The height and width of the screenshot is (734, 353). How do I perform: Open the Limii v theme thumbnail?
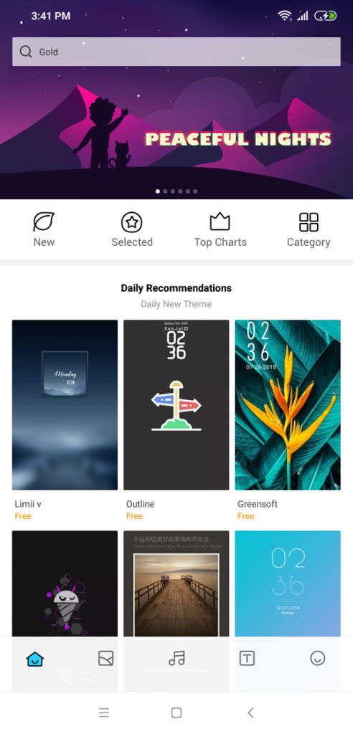pos(65,405)
